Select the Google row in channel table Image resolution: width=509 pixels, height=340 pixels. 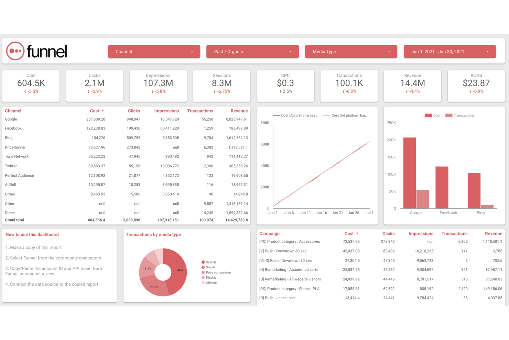(x=126, y=119)
